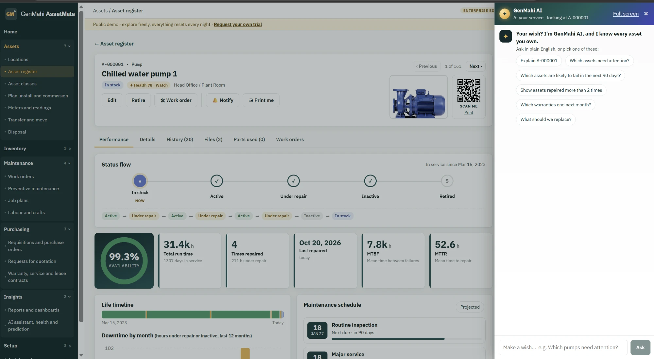The width and height of the screenshot is (654, 359).
Task: Click the Inactive step checkmark circle
Action: pyautogui.click(x=370, y=181)
